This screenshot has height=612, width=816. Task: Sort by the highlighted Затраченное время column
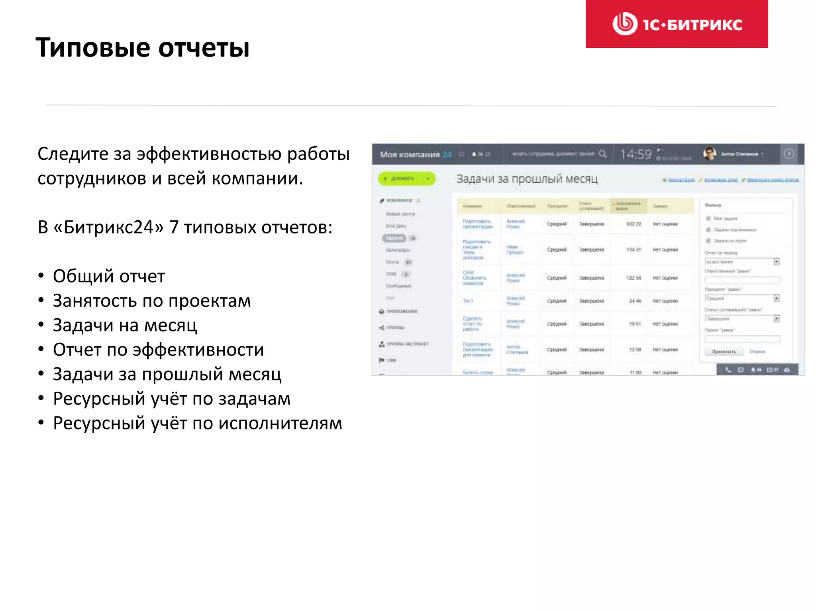coord(628,206)
